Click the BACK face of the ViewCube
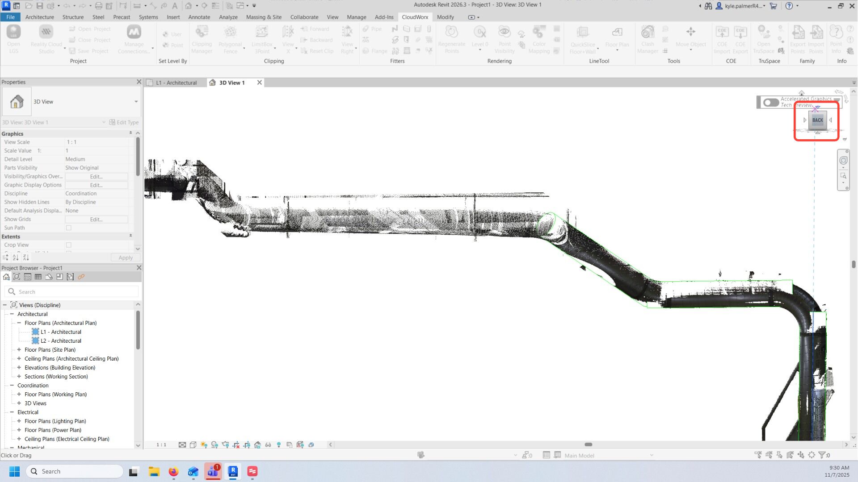The height and width of the screenshot is (482, 858). point(817,120)
